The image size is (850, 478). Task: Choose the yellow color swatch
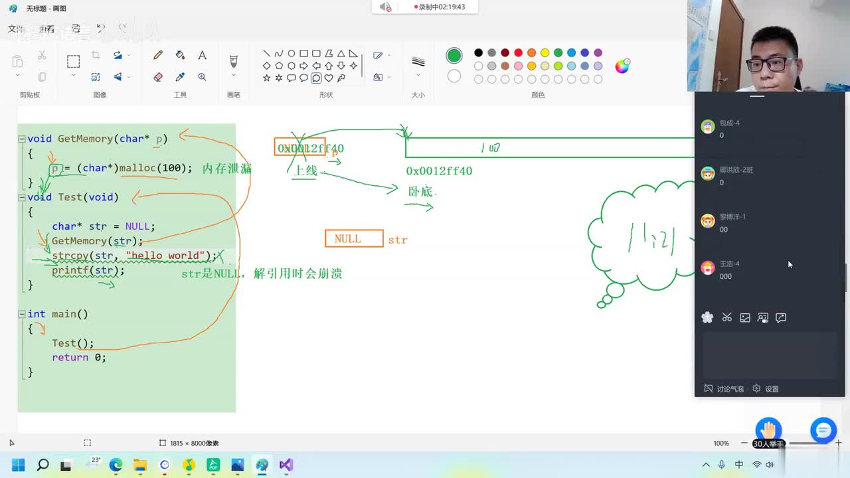(x=545, y=53)
